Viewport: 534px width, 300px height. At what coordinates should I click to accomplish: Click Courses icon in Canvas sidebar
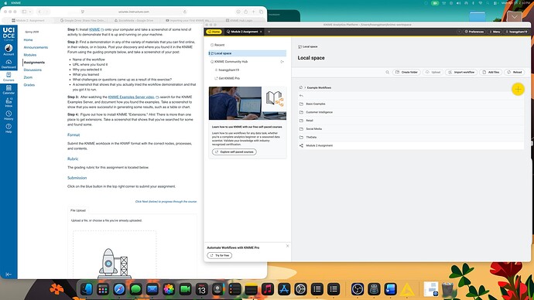pos(9,77)
